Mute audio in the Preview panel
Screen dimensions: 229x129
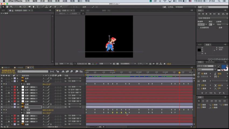(x=219, y=14)
